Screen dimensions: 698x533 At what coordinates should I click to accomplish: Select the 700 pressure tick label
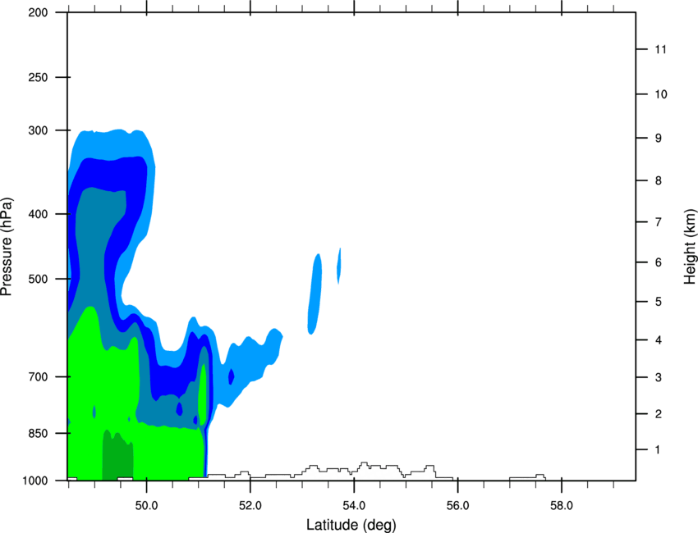38,377
